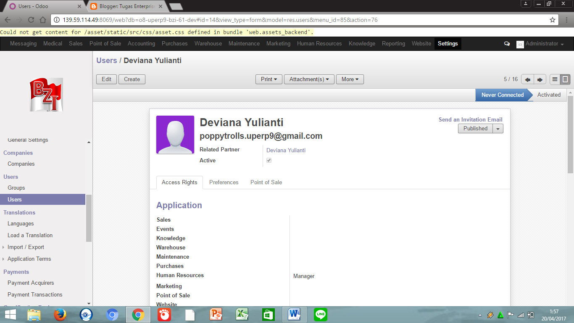Open the Preferences tab
The image size is (574, 323).
coord(224,183)
